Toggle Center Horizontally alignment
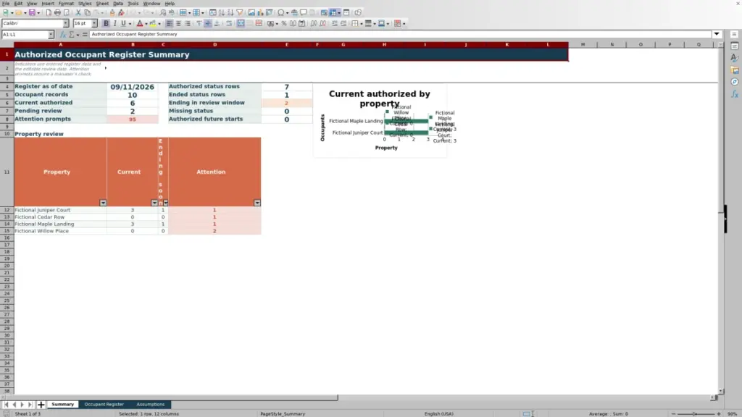The width and height of the screenshot is (742, 417). tap(178, 24)
